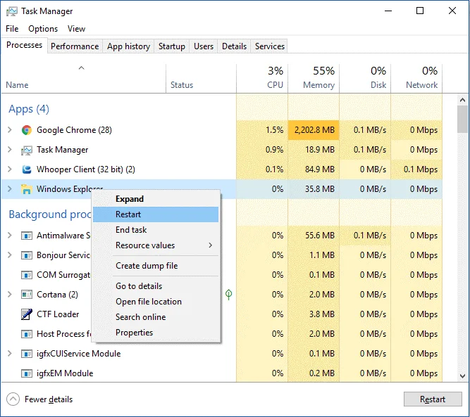Choose End task in the context menu
This screenshot has height=417, width=470.
[x=156, y=230]
